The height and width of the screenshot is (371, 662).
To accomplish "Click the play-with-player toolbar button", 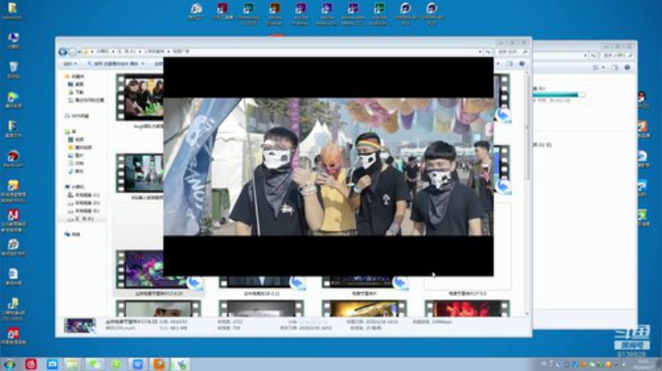I will [115, 63].
